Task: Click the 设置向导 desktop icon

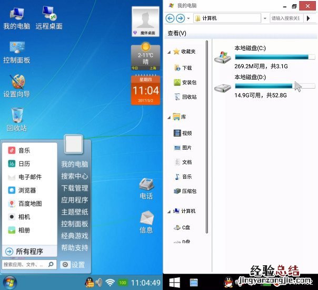Action: point(16,85)
